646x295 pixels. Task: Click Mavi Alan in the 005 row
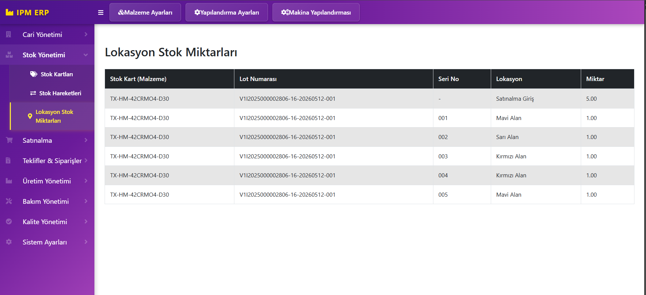point(536,195)
